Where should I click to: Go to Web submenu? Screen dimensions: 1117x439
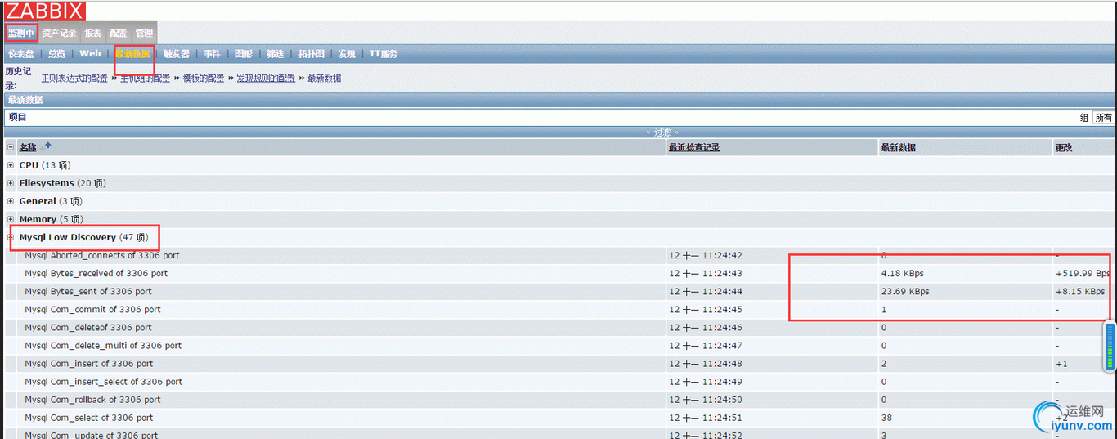90,54
